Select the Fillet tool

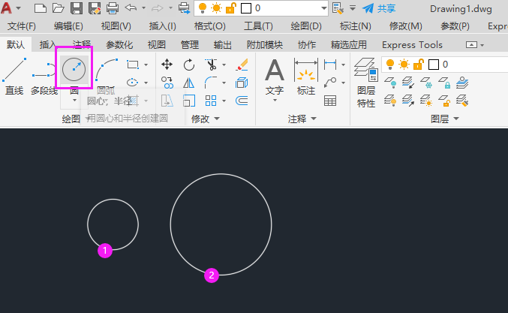pyautogui.click(x=211, y=83)
